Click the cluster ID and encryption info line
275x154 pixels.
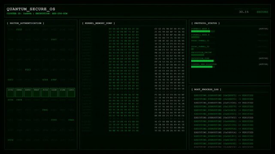coord(37,13)
